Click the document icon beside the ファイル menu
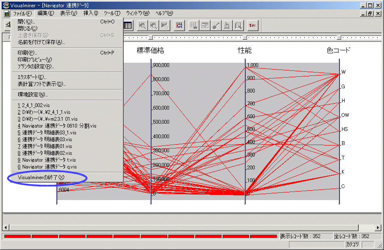 click(7, 14)
